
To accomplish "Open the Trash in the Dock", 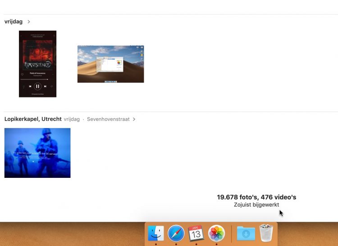I will 266,233.
